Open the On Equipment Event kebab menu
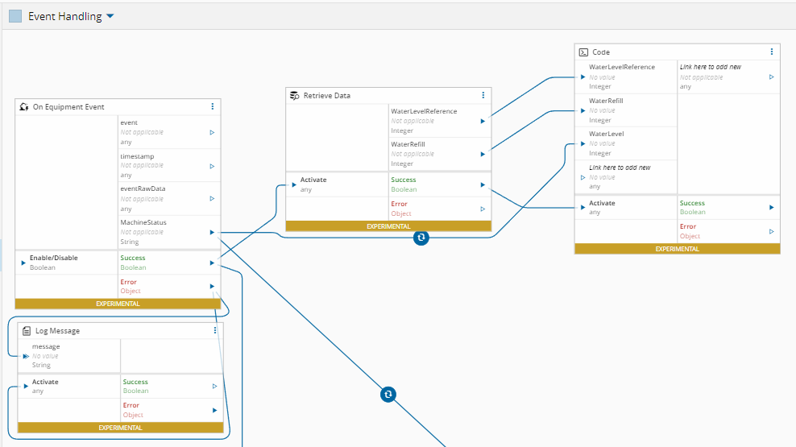Screen dimensions: 796x447 tap(213, 106)
